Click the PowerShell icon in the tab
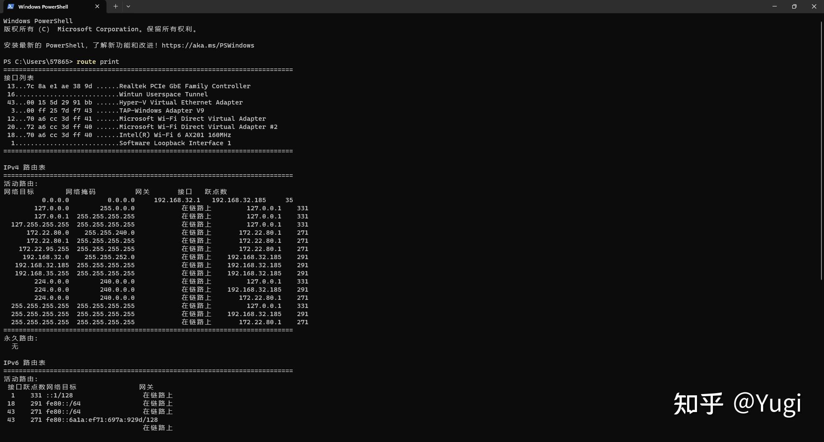The image size is (824, 442). pyautogui.click(x=10, y=6)
